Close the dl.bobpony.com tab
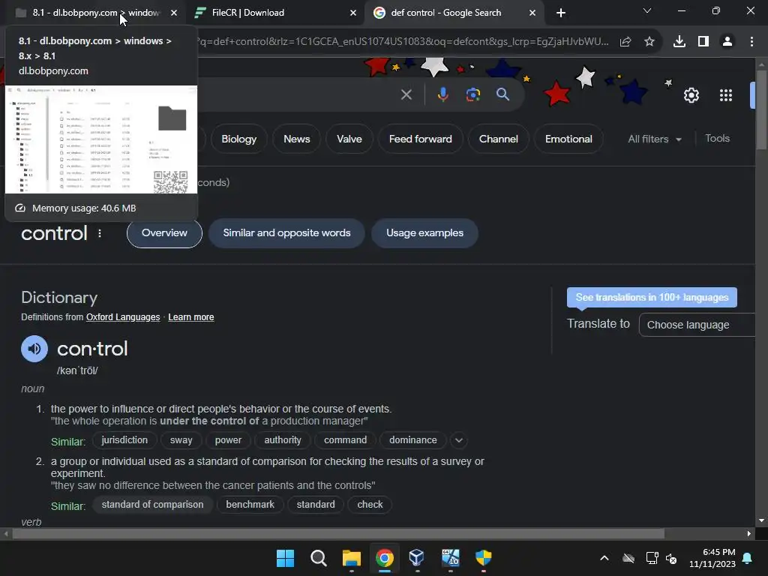This screenshot has width=768, height=576. click(x=174, y=13)
